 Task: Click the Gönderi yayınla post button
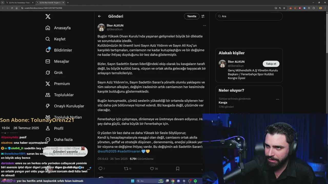pyautogui.click(x=65, y=152)
